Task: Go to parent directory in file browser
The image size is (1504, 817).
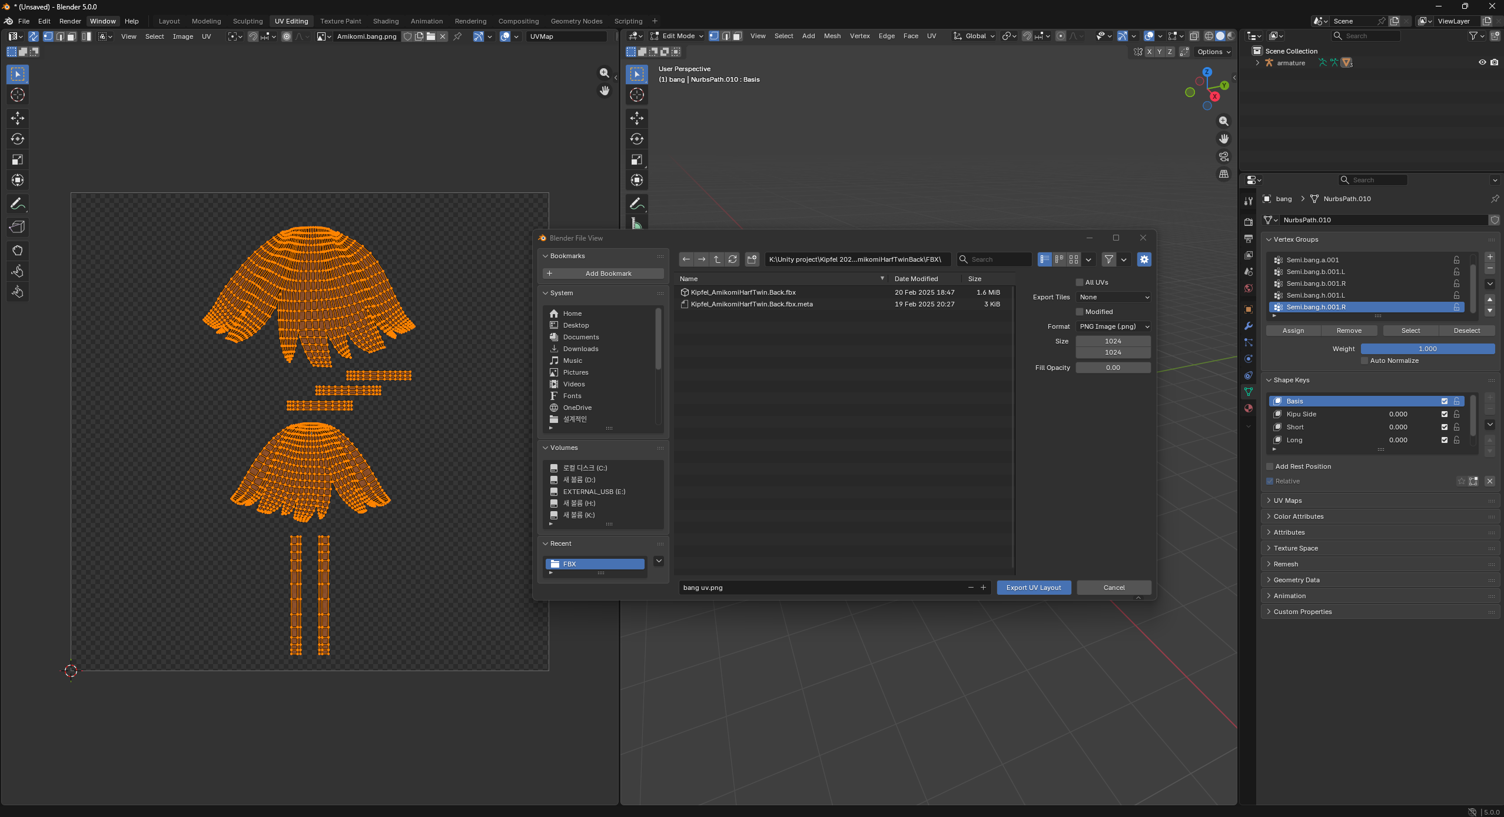Action: point(716,259)
